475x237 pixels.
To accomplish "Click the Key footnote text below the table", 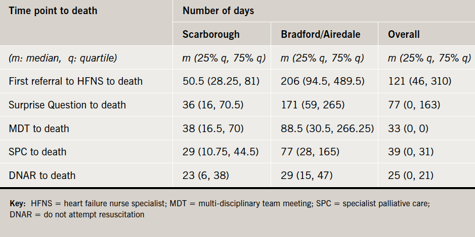I will click(x=220, y=209).
